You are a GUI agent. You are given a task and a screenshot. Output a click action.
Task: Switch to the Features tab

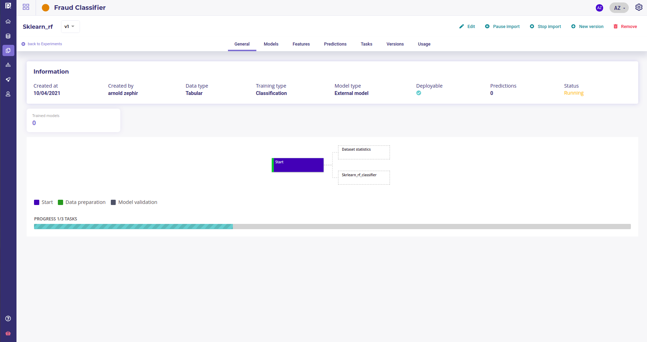(x=301, y=44)
